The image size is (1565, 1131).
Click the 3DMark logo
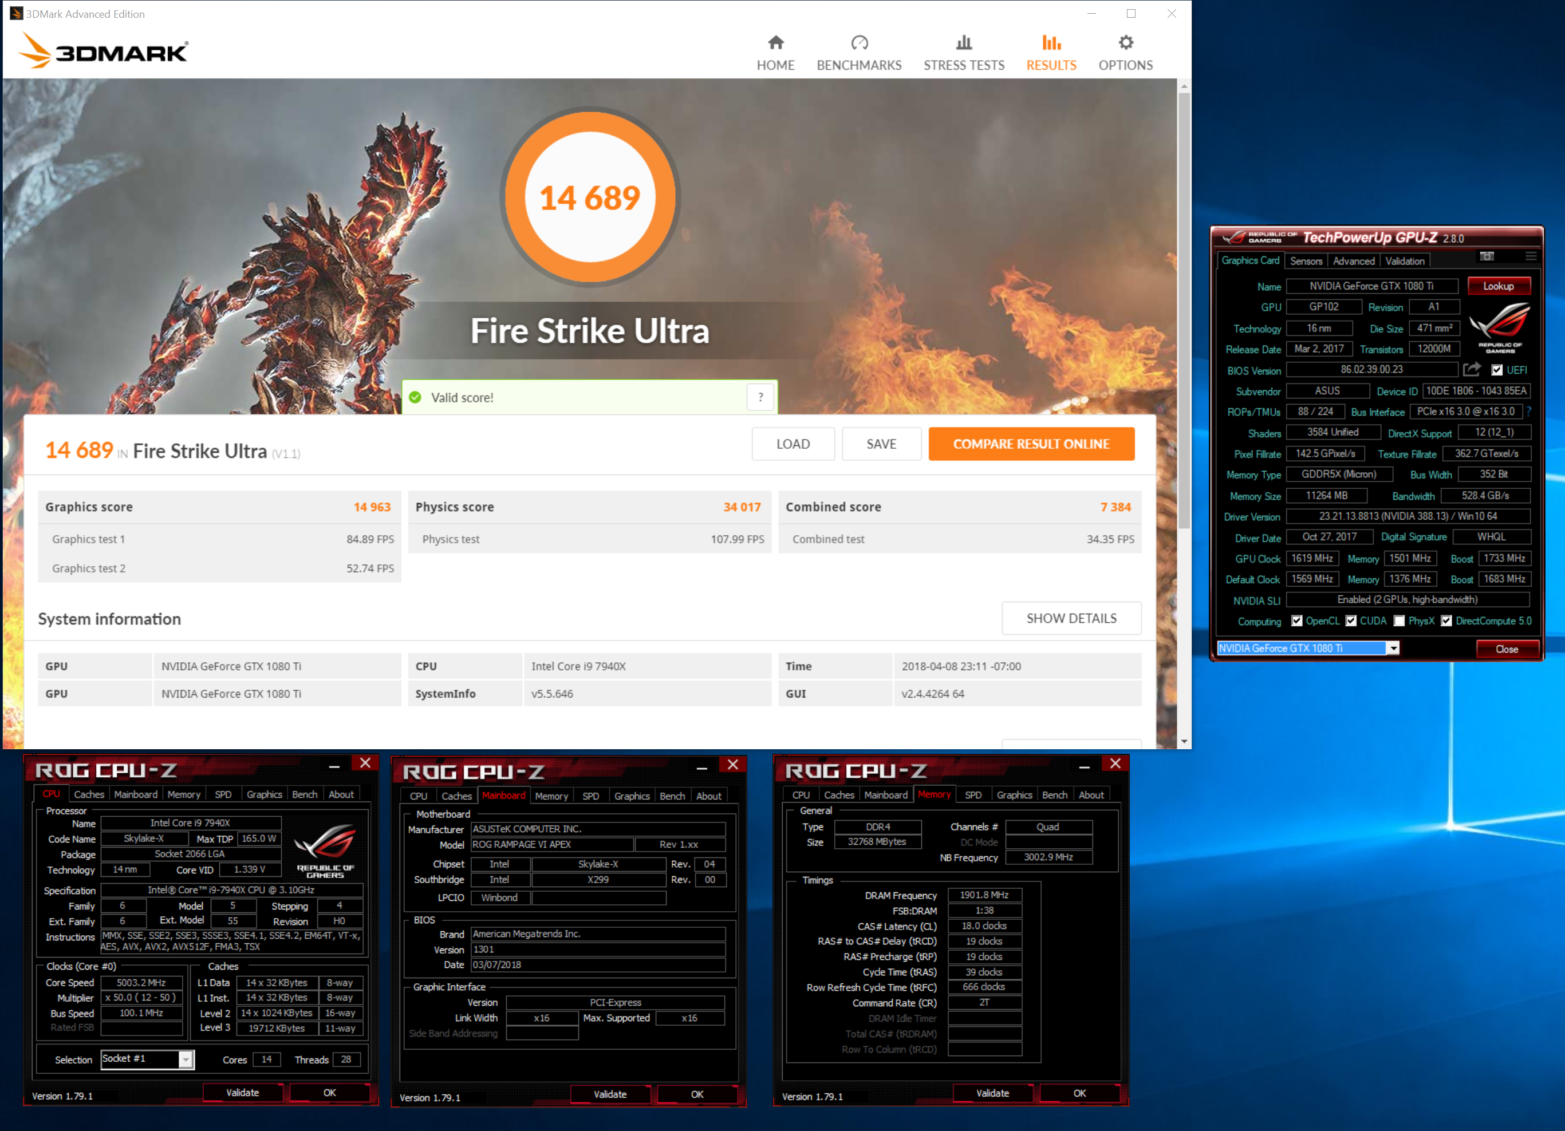point(104,50)
